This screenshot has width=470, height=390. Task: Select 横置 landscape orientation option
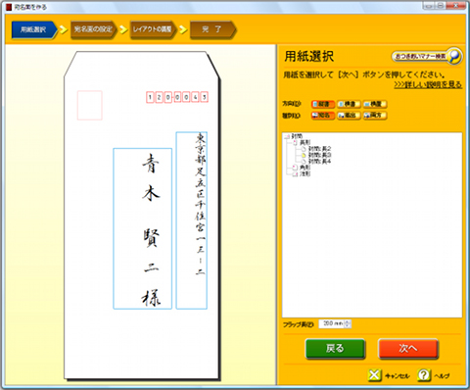coord(375,104)
